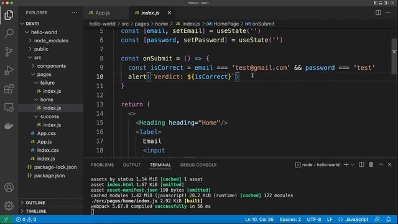Click the terminal input cursor line
The height and width of the screenshot is (224, 398).
pyautogui.click(x=92, y=212)
